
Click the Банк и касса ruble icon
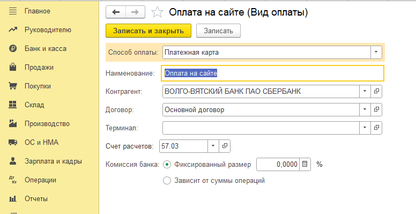(13, 49)
